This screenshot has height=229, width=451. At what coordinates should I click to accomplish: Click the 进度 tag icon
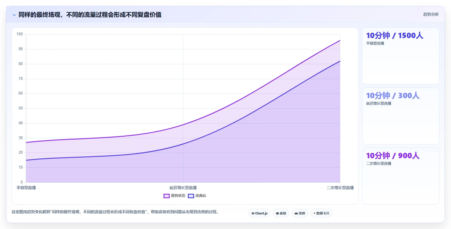(x=296, y=213)
